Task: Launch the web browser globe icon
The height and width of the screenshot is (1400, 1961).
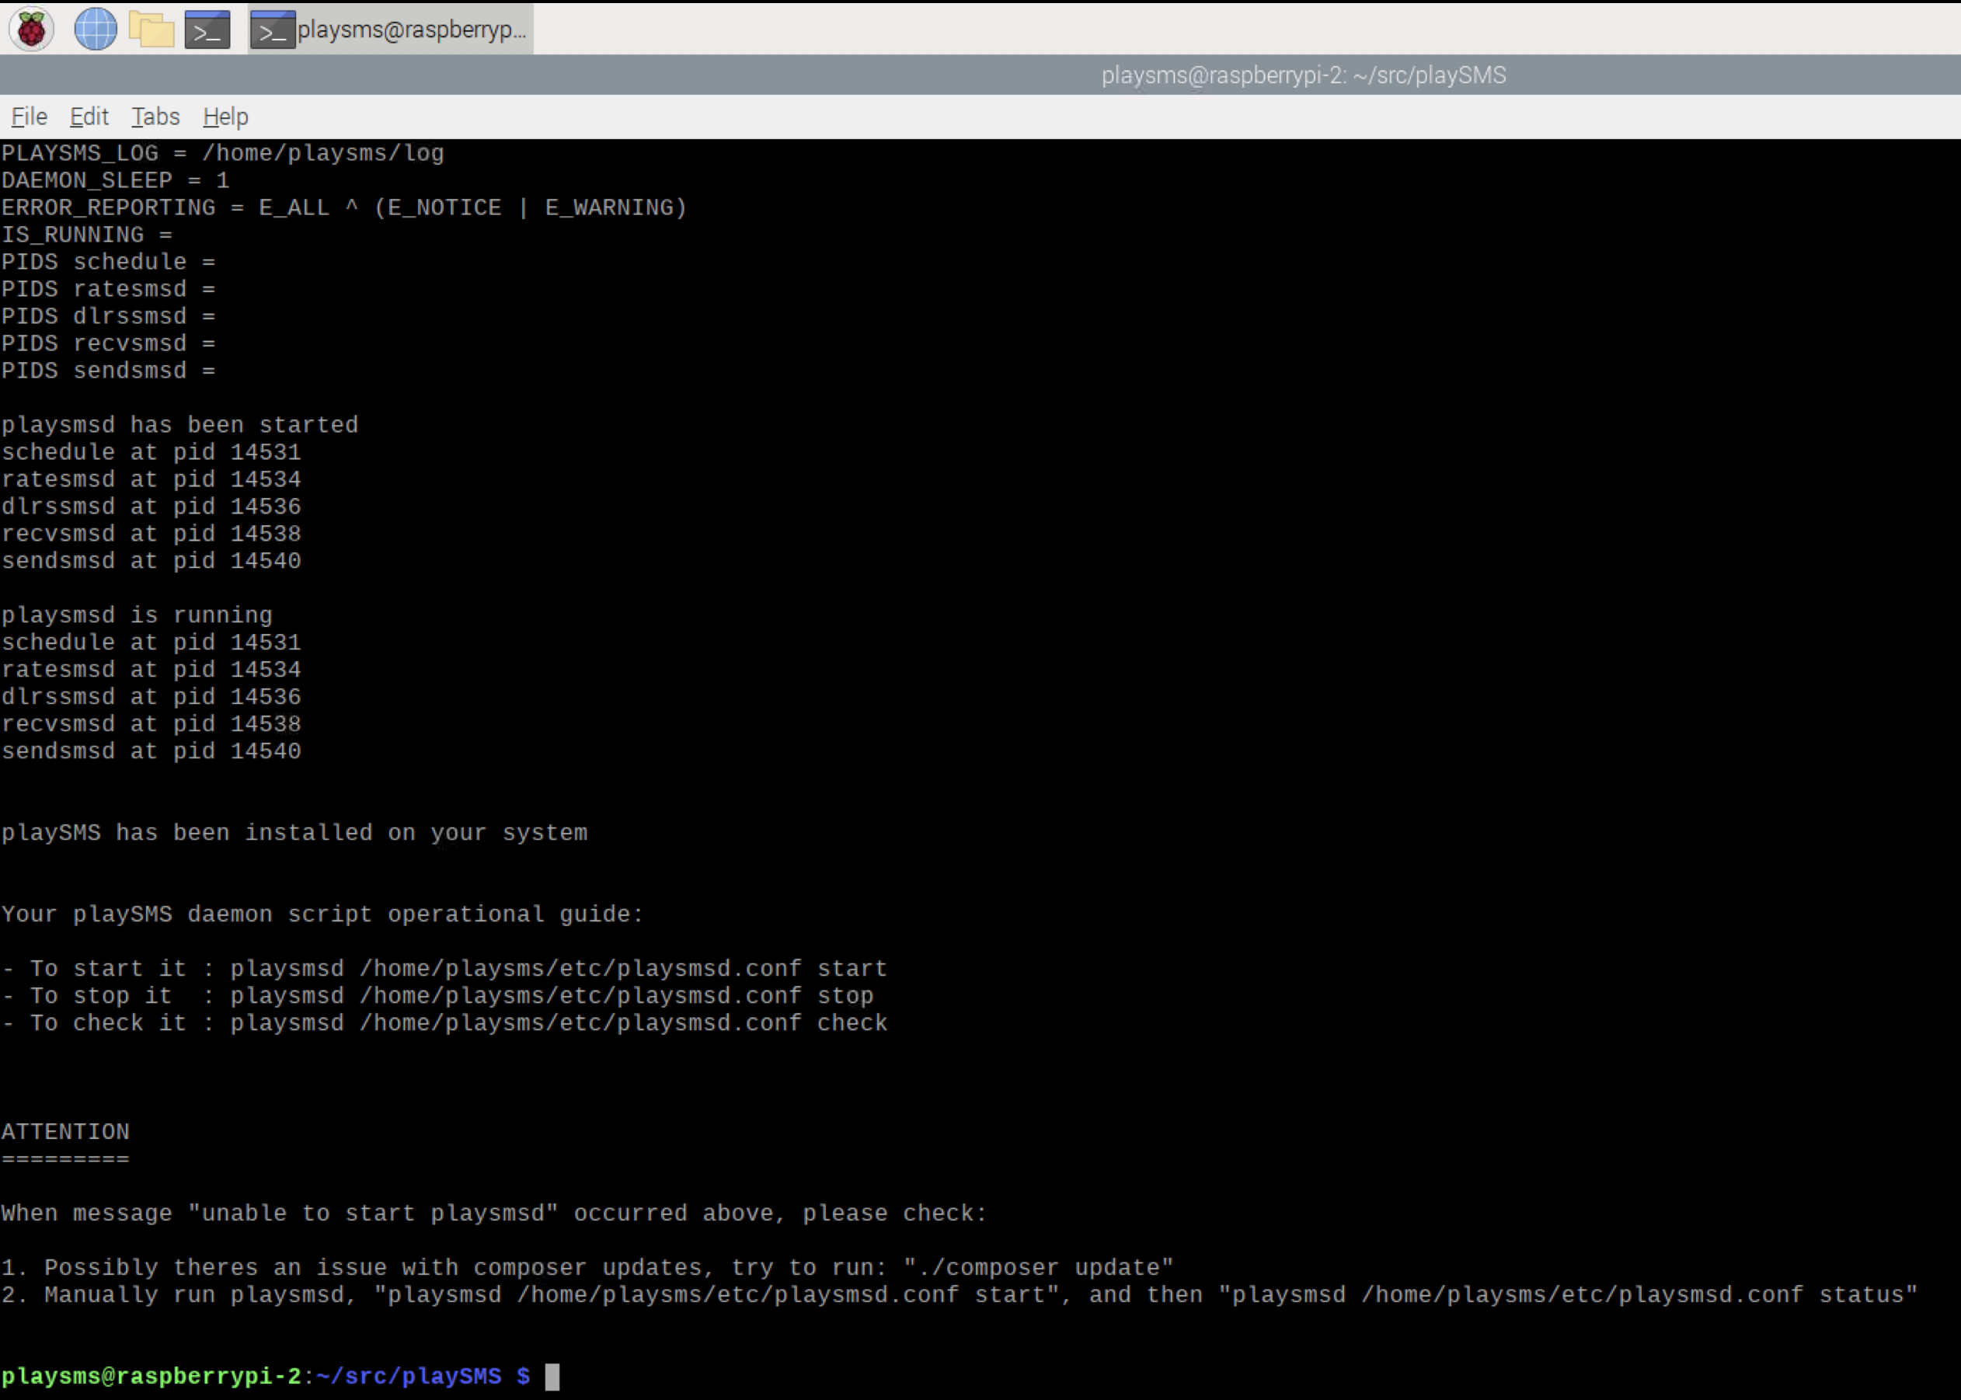Action: 96,30
